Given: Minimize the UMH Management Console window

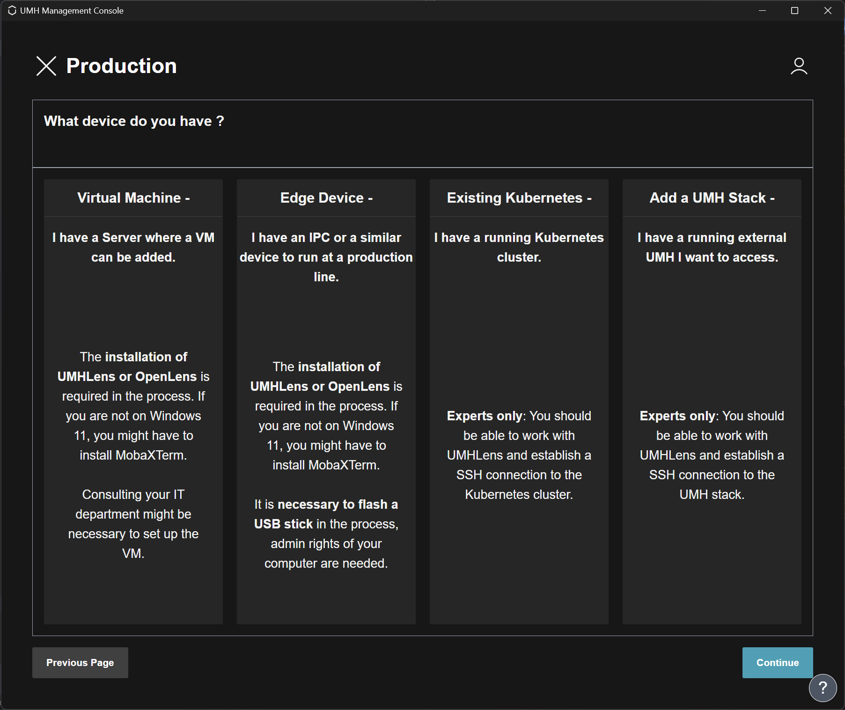Looking at the screenshot, I should [762, 10].
